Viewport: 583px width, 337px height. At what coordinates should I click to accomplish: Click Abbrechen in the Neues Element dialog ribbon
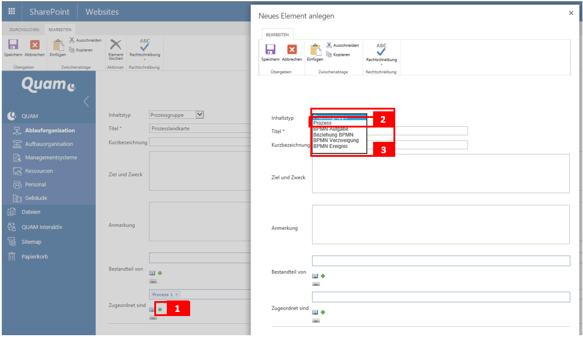(x=292, y=52)
